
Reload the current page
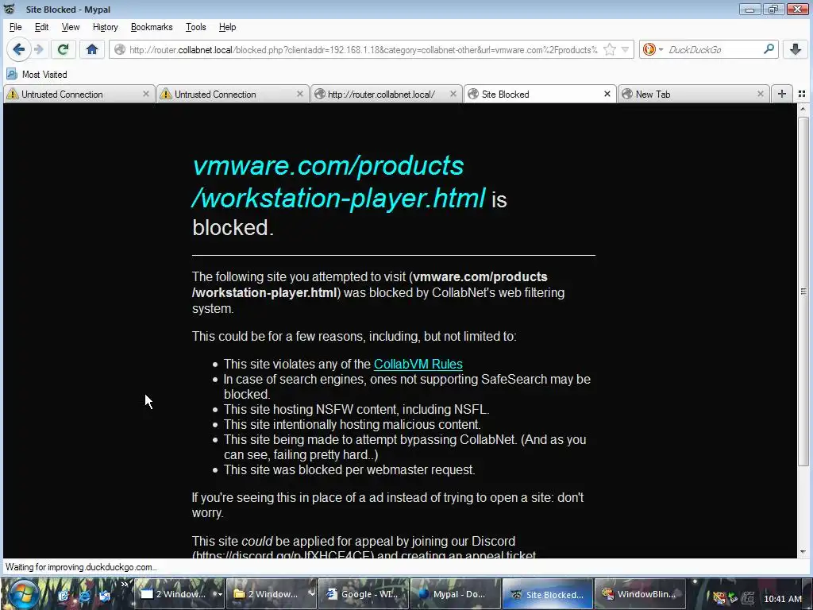click(x=64, y=49)
